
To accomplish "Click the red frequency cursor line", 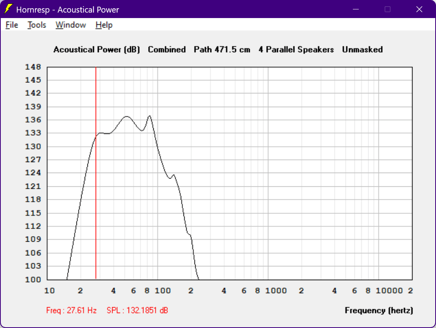I will point(96,173).
